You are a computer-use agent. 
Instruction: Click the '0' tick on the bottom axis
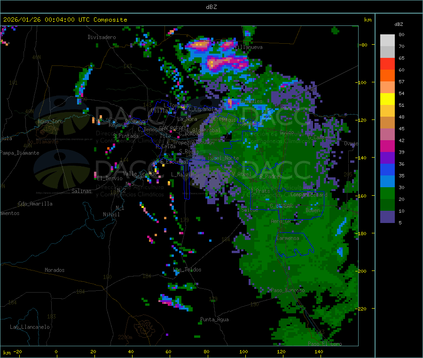tap(56, 351)
